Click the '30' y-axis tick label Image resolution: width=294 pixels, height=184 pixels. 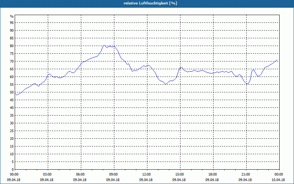pos(12,123)
